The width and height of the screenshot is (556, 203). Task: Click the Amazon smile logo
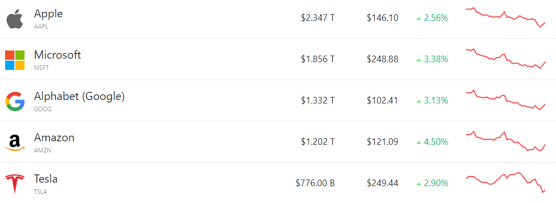tap(15, 143)
